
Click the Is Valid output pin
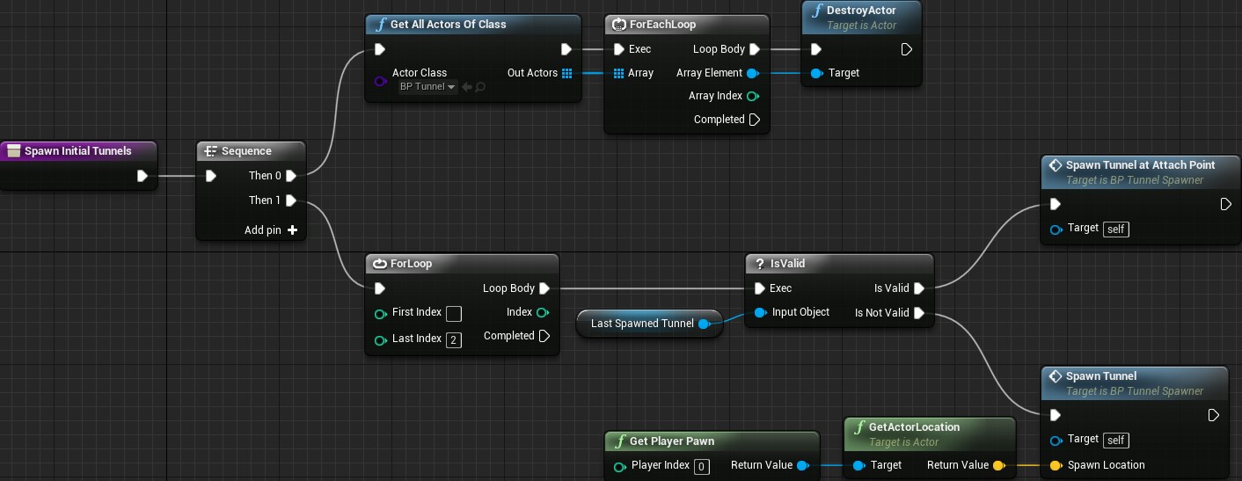pyautogui.click(x=918, y=288)
